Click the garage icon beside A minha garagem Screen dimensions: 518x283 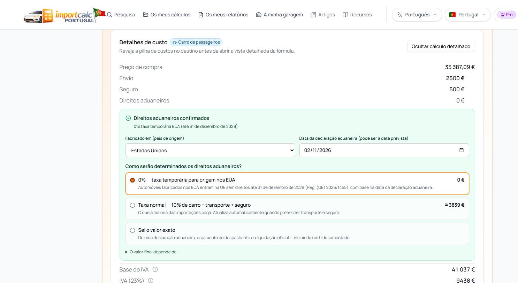259,15
